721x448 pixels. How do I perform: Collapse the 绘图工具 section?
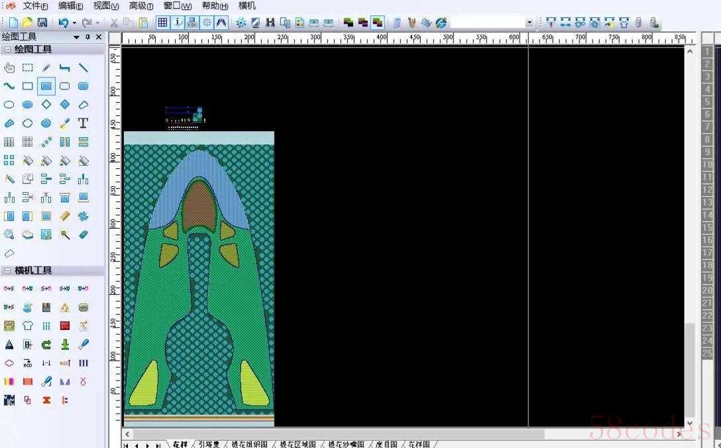tap(7, 50)
